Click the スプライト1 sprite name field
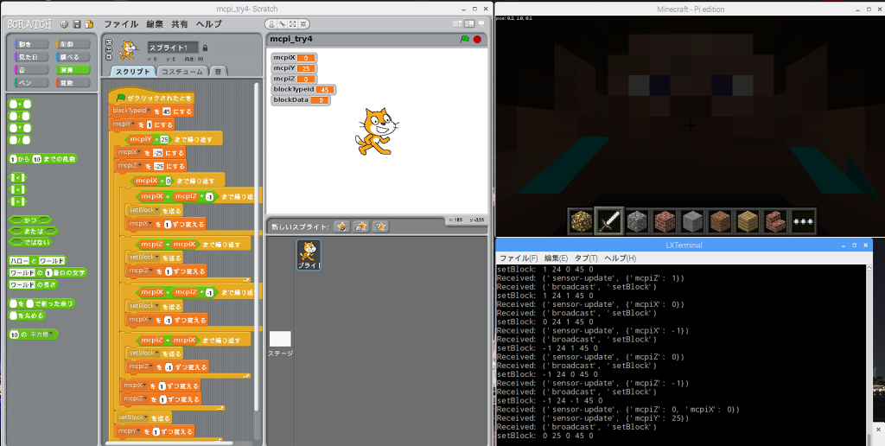Image resolution: width=885 pixels, height=446 pixels. pyautogui.click(x=173, y=48)
